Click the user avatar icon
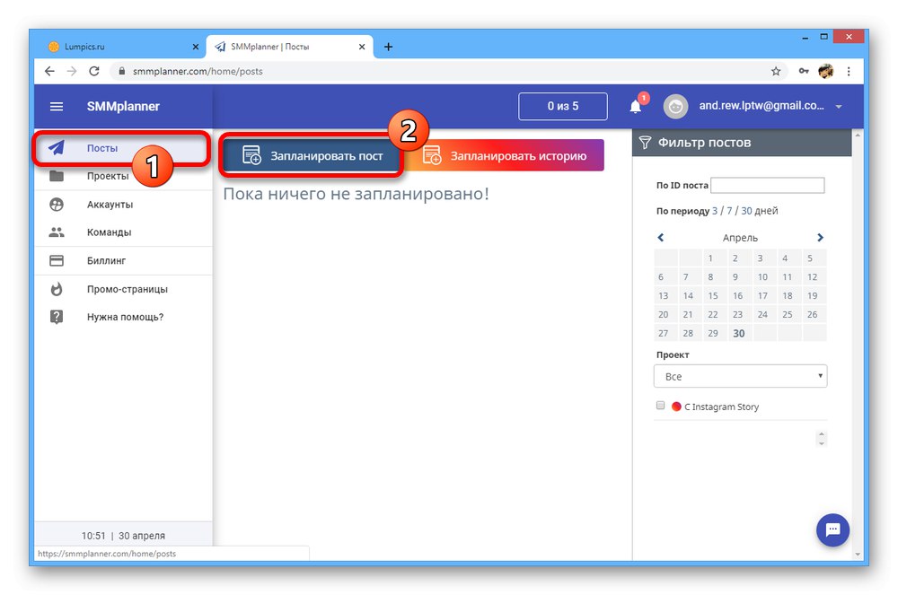Image resolution: width=898 pixels, height=595 pixels. coord(675,107)
